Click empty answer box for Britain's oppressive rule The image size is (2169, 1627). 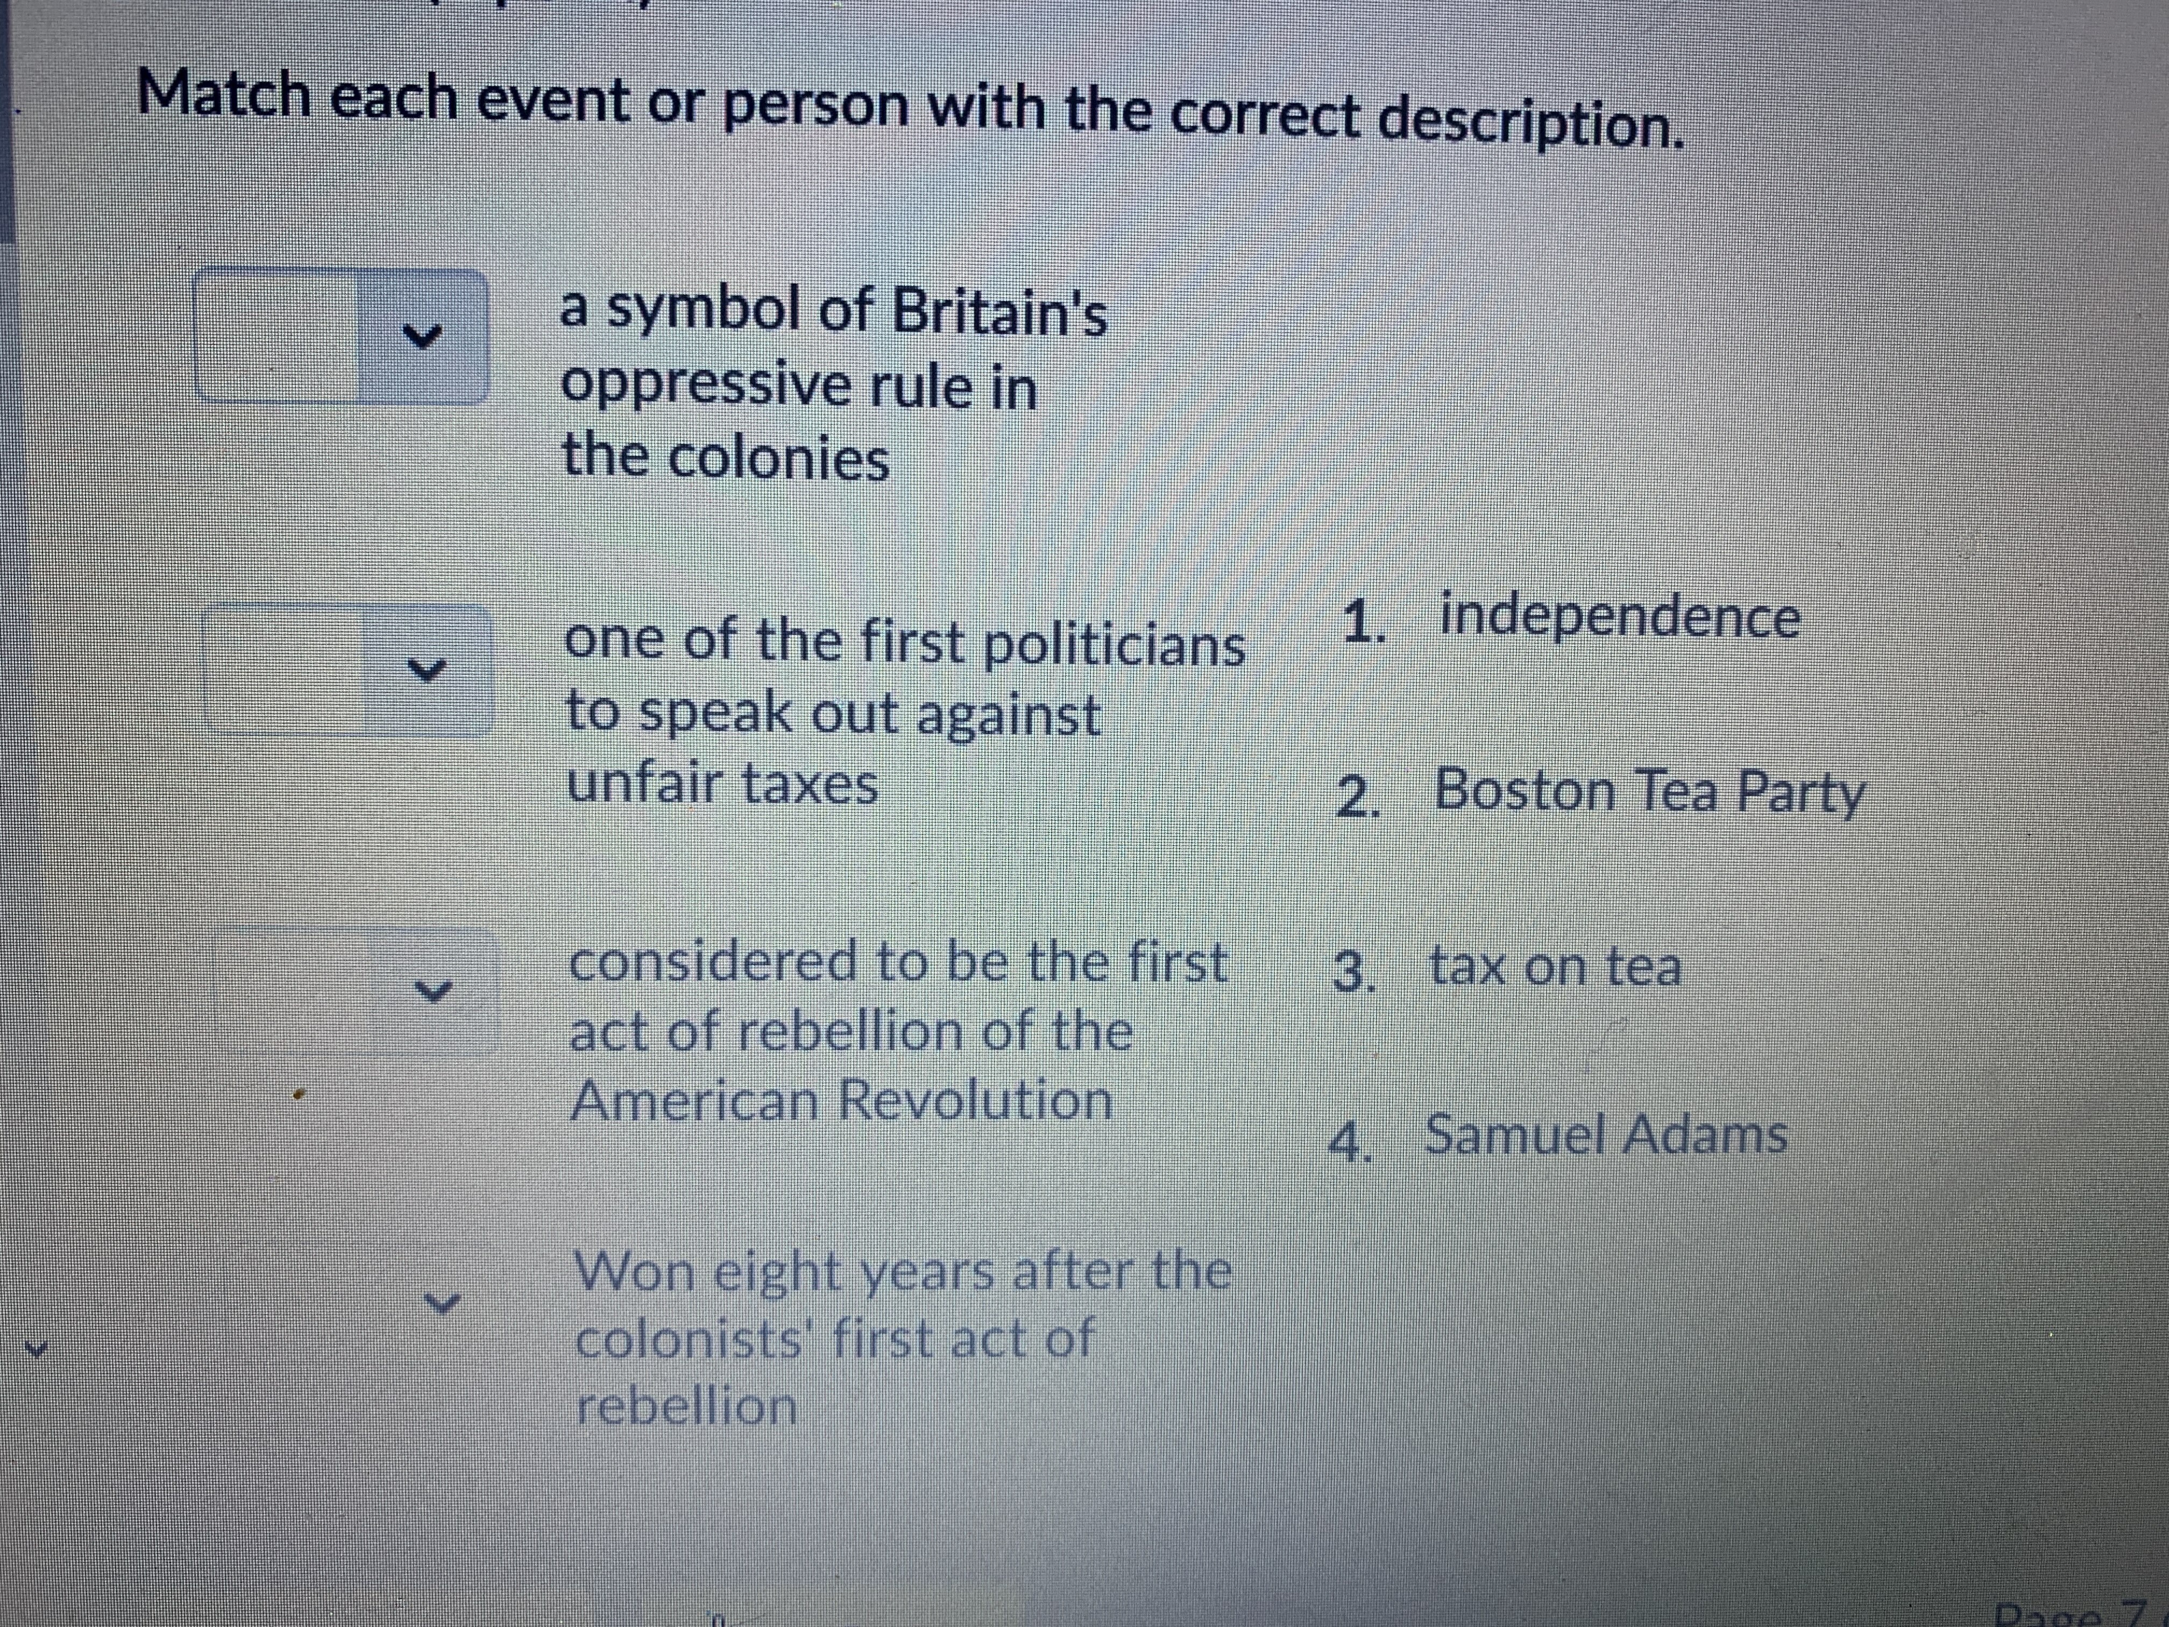pos(278,337)
